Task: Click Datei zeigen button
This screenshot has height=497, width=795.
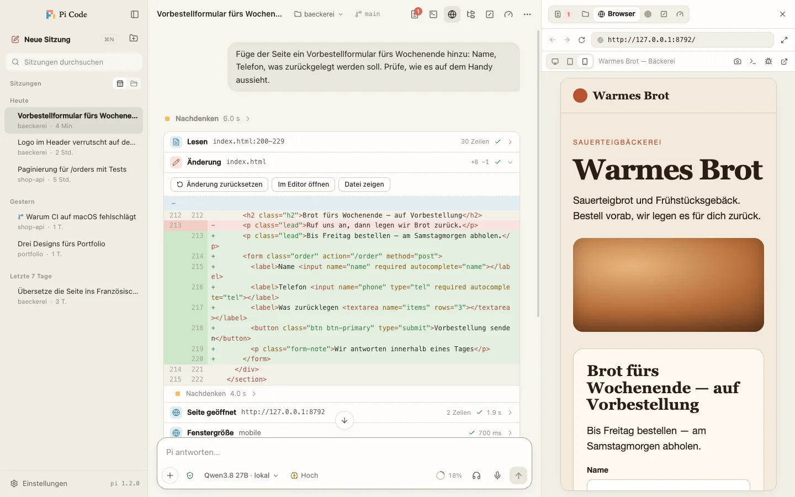Action: click(364, 184)
